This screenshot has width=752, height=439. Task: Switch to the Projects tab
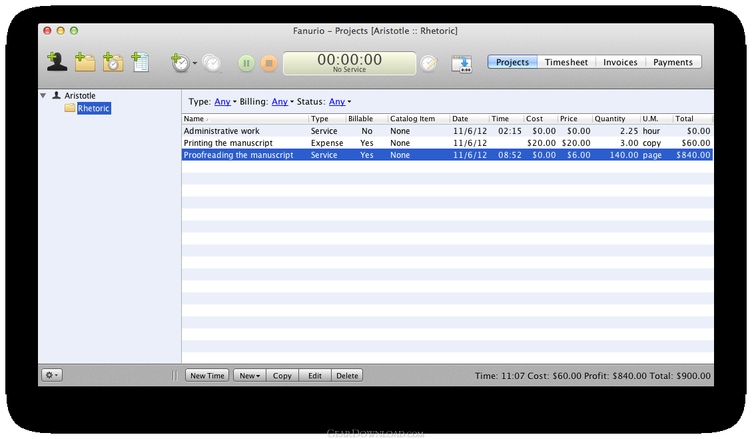click(512, 62)
